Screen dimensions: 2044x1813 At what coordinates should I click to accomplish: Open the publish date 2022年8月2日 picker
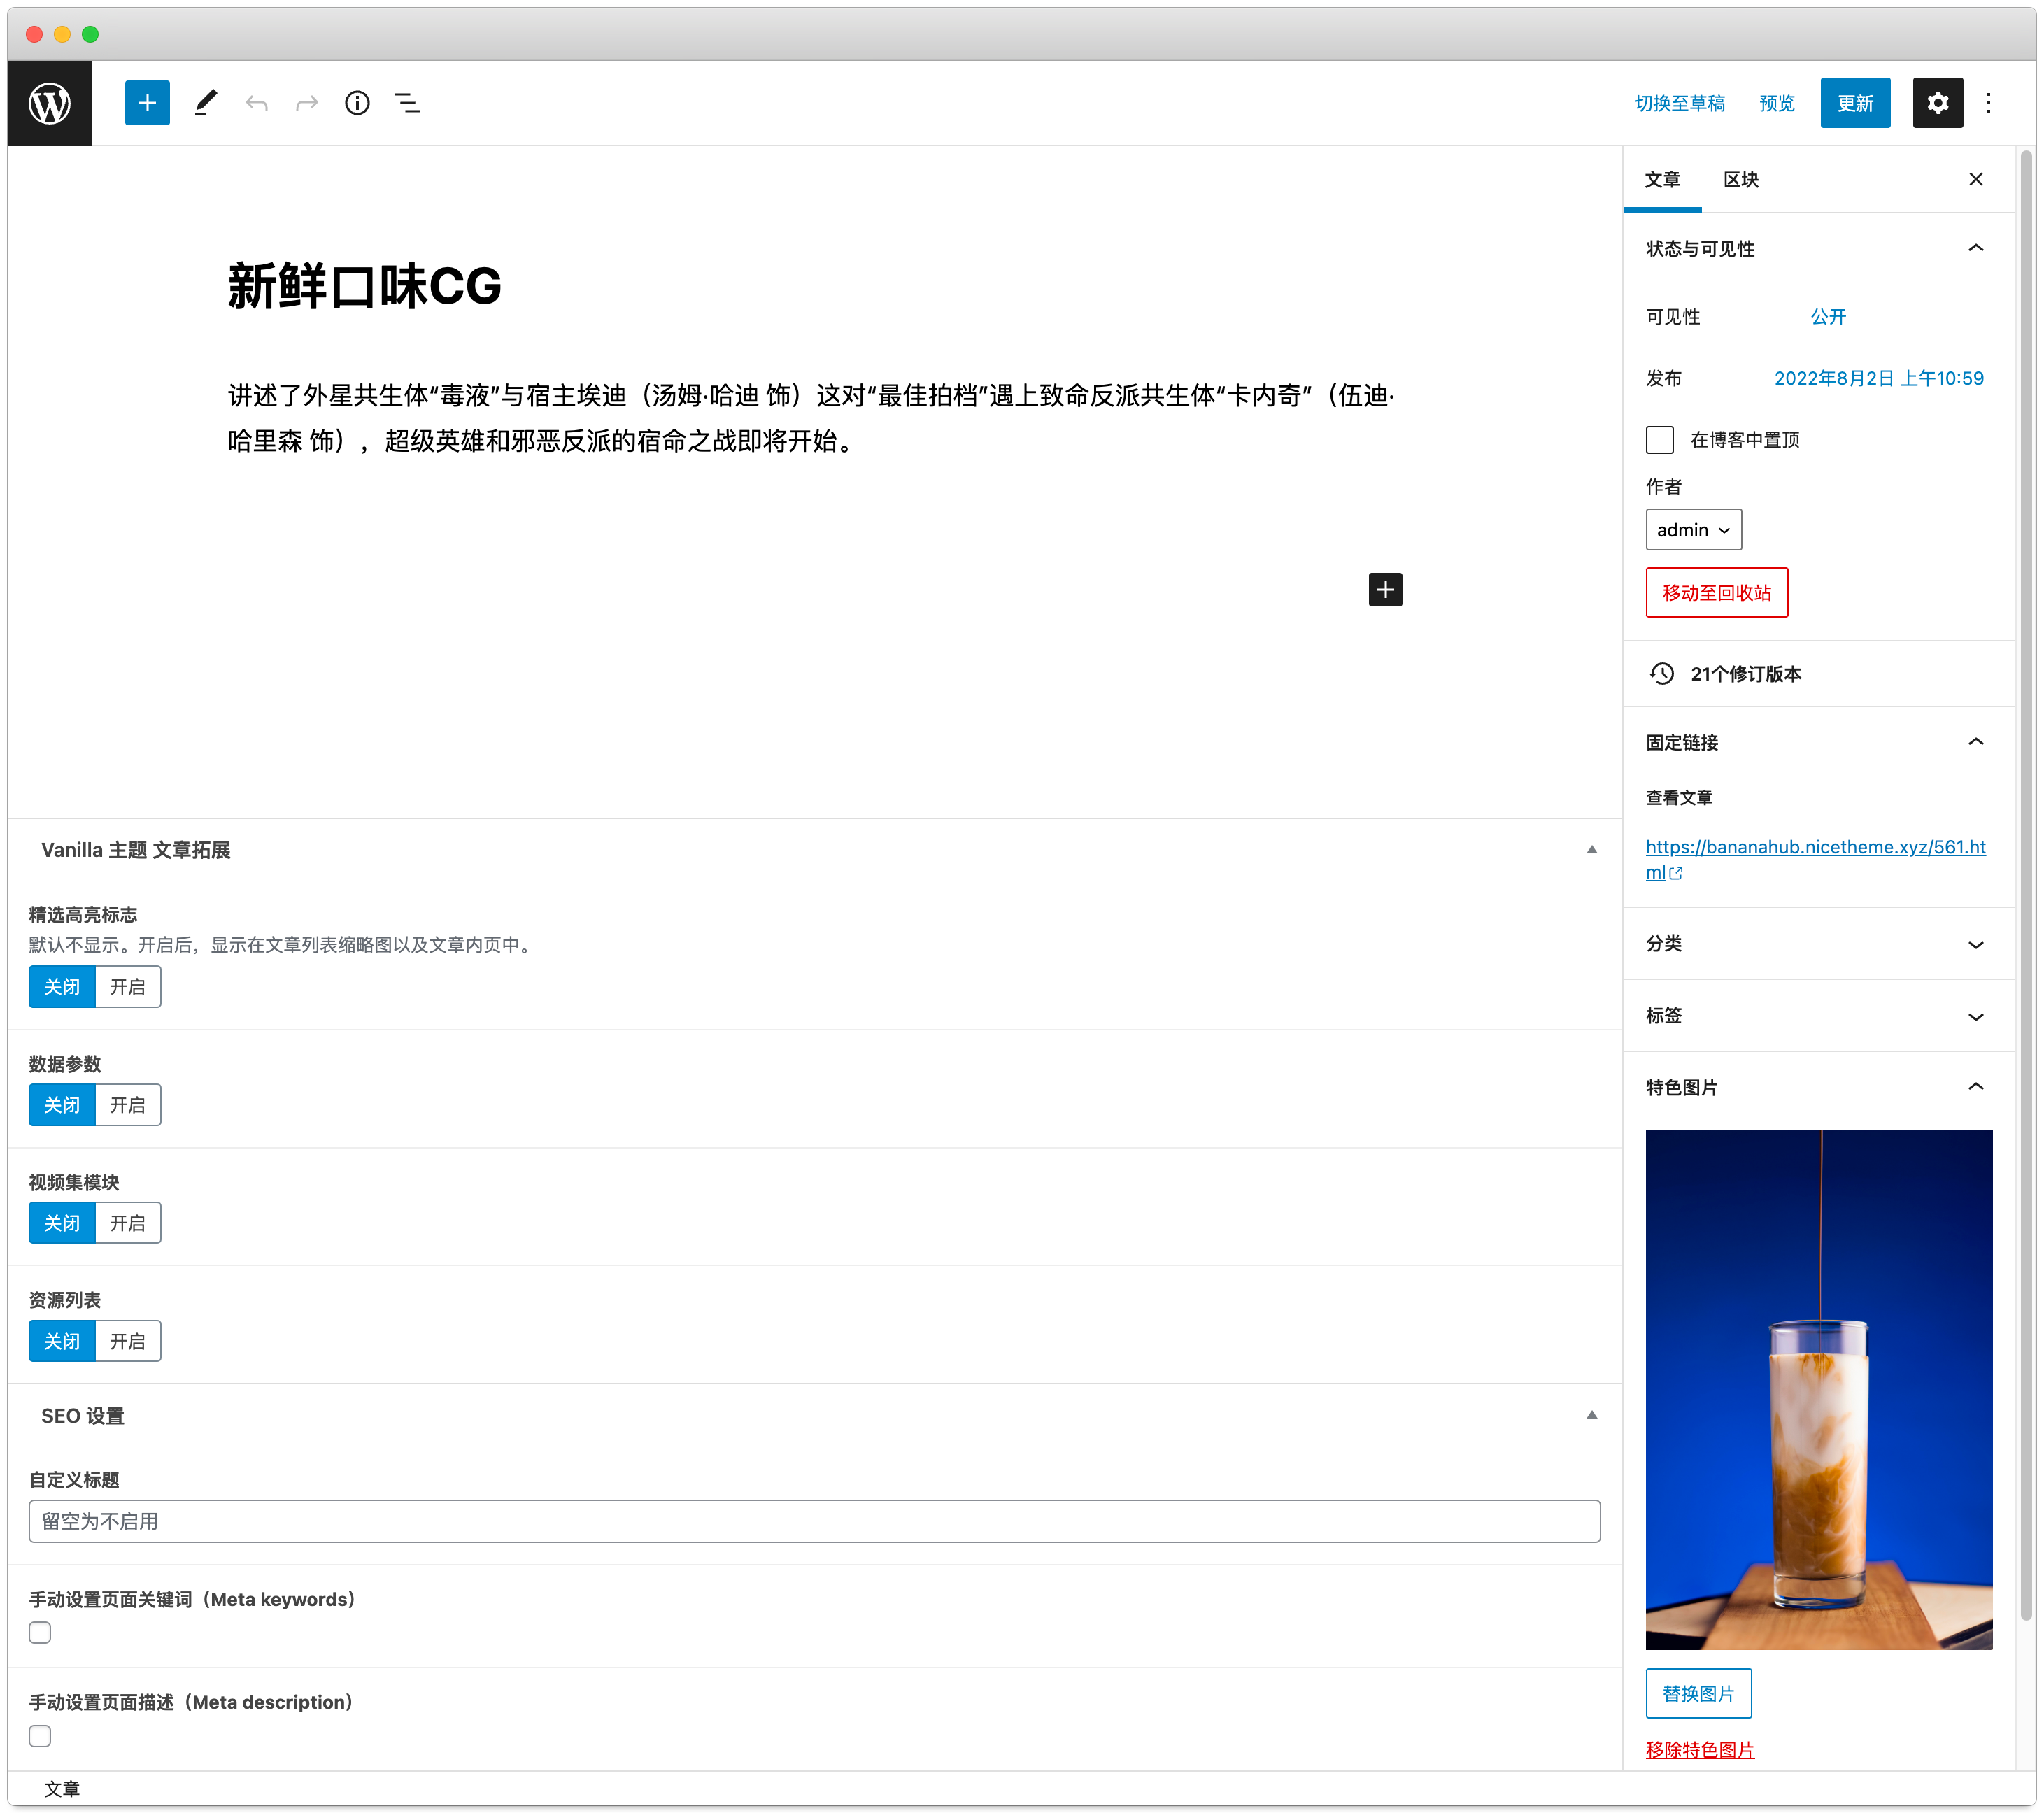coord(1878,378)
